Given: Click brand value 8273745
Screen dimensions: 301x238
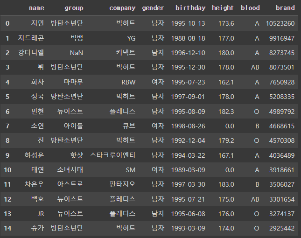Looking at the screenshot, I should (x=282, y=53).
